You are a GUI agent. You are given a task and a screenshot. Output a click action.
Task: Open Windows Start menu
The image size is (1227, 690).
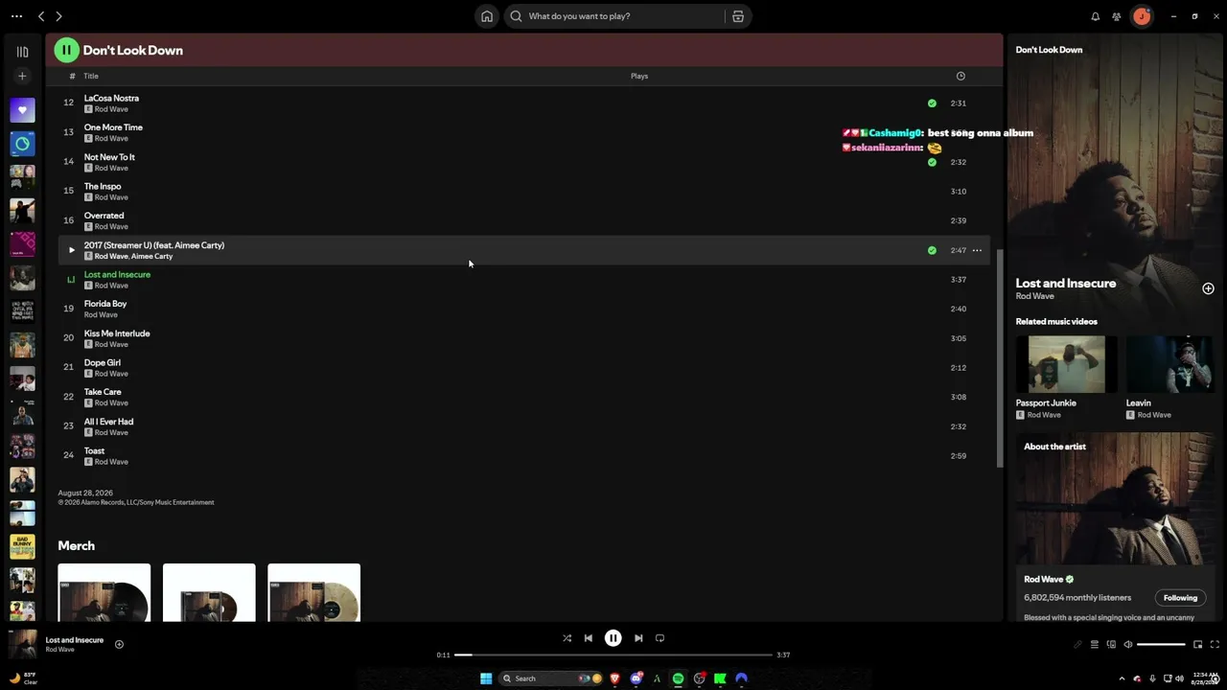pyautogui.click(x=486, y=678)
